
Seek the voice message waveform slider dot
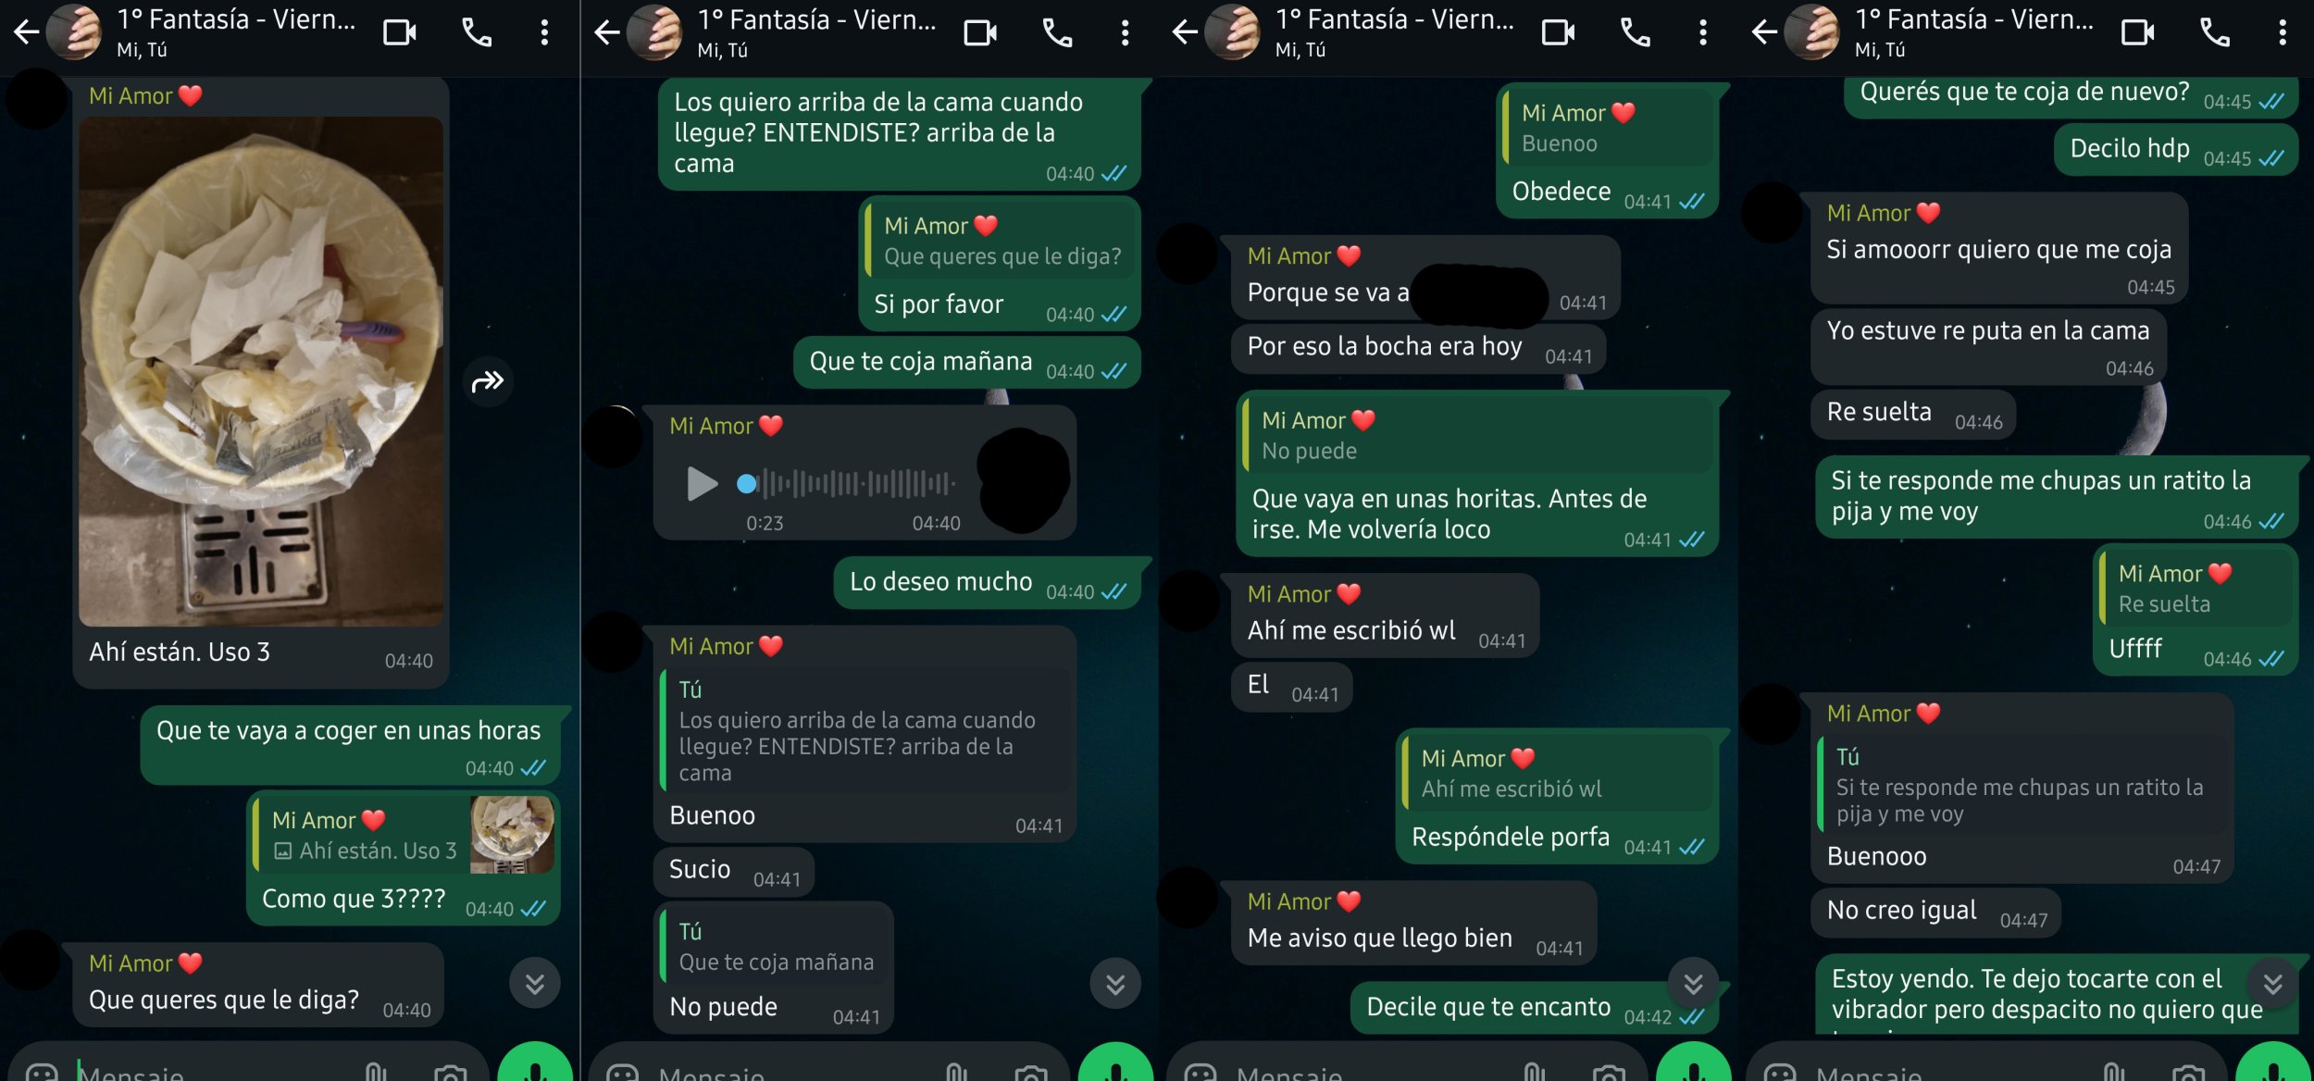click(x=746, y=483)
